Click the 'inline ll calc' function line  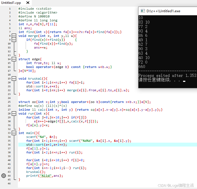[91, 110]
